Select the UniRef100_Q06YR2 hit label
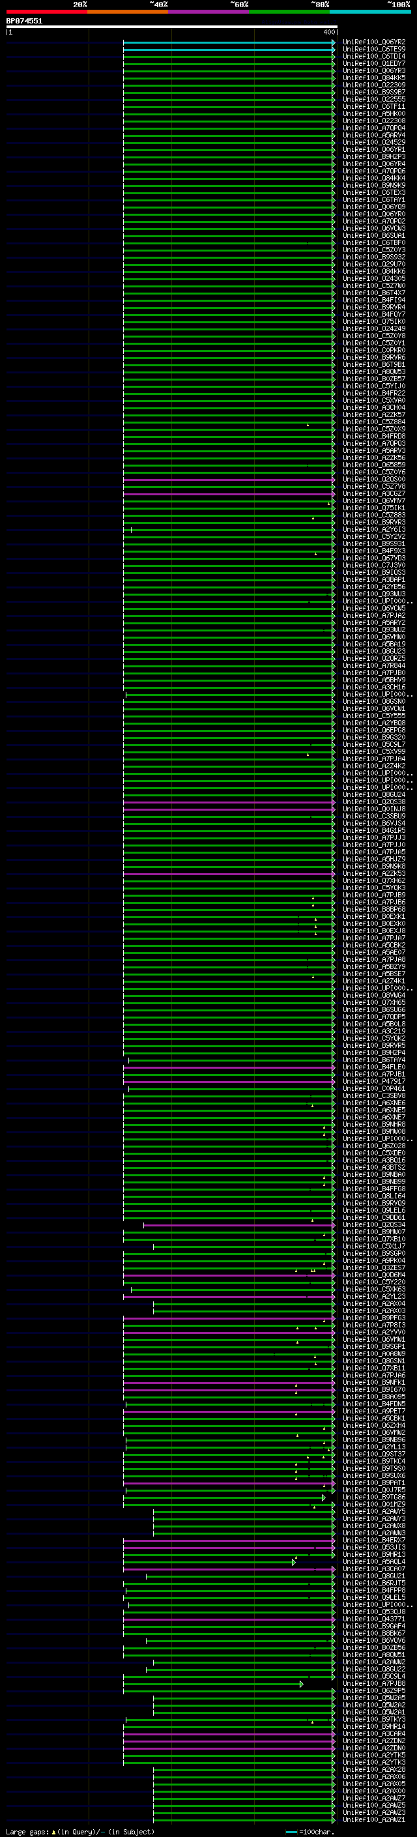This screenshot has height=1837, width=417. click(x=373, y=42)
